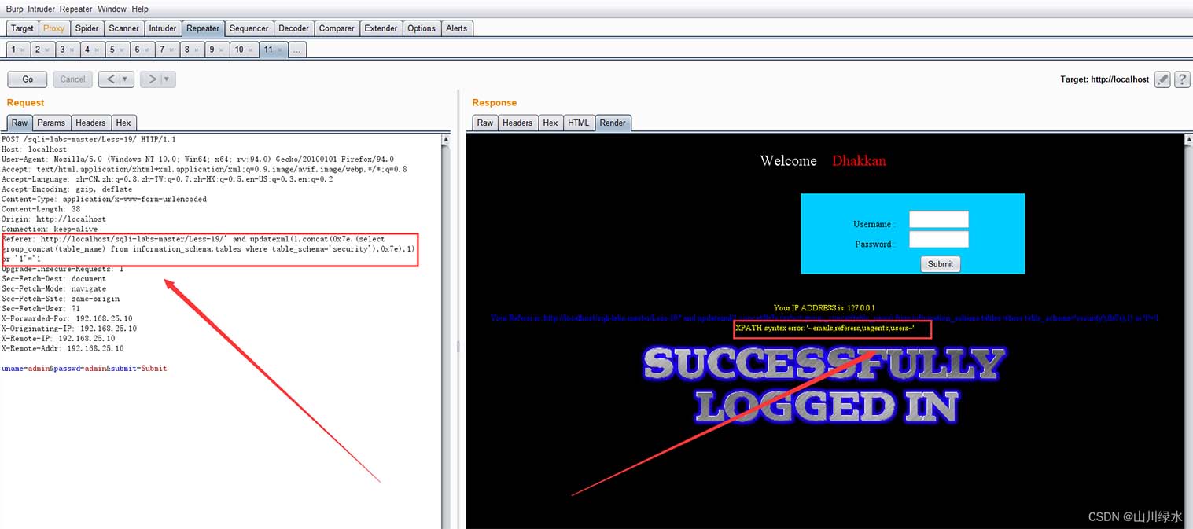Open the Help menu
This screenshot has width=1193, height=529.
[x=140, y=9]
